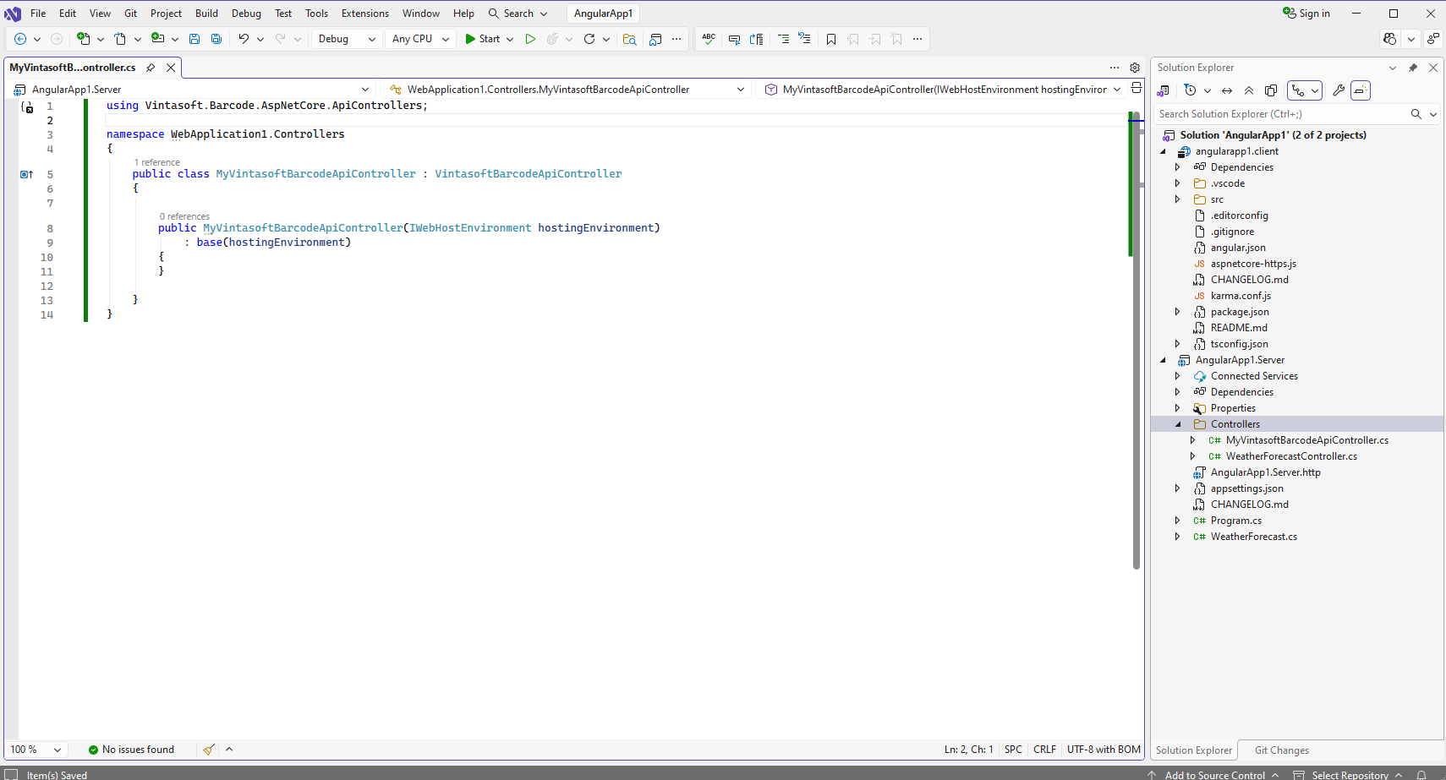Viewport: 1446px width, 780px height.
Task: Open Solution Explorer properties wrench
Action: [1339, 90]
